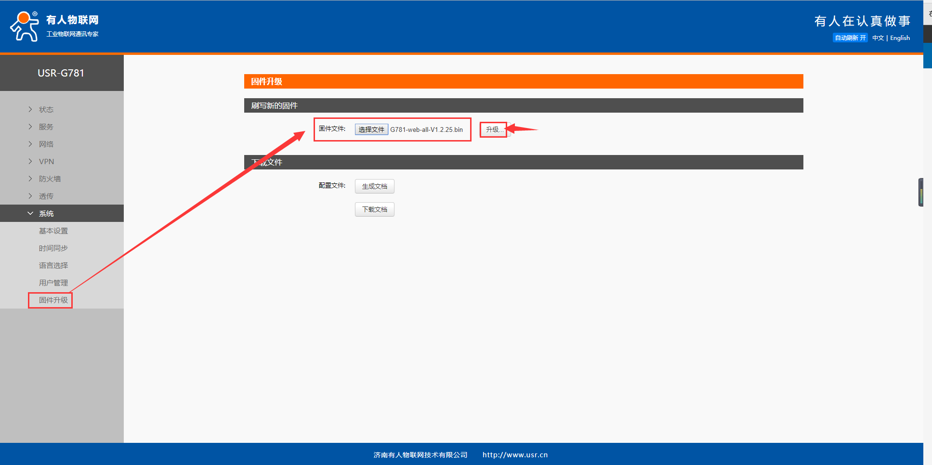932x465 pixels.
Task: Switch language to English
Action: pyautogui.click(x=900, y=38)
